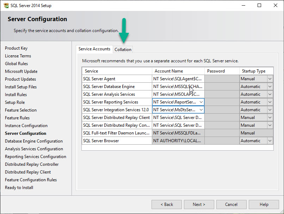Click the Back button
Viewport: 284px width, 214px height.
pyautogui.click(x=167, y=204)
